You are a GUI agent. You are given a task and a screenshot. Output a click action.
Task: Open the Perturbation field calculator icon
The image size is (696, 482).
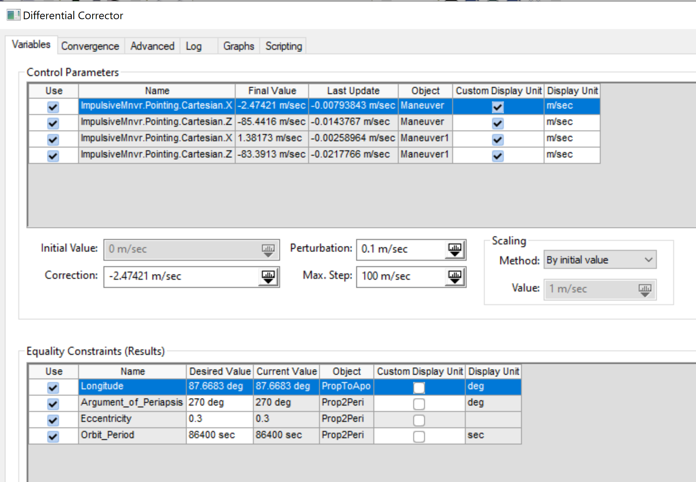[455, 250]
